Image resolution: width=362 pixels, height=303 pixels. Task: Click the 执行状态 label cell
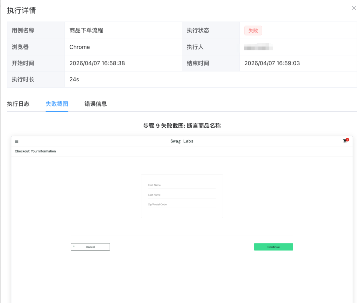click(211, 31)
